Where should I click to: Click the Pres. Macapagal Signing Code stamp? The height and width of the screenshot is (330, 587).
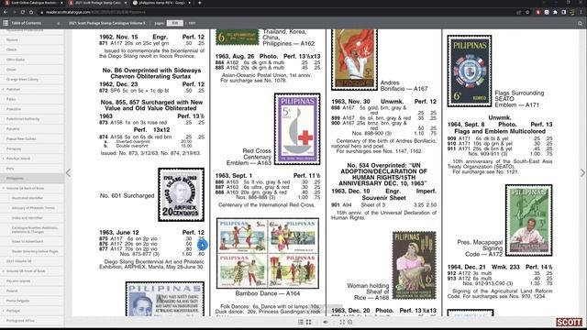click(x=529, y=220)
